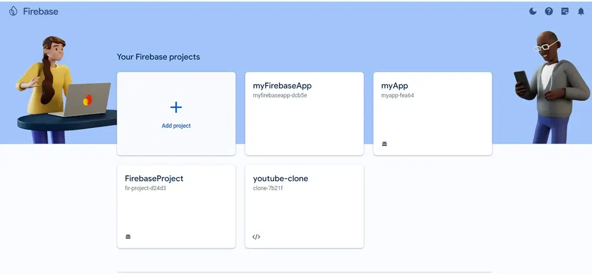The height and width of the screenshot is (274, 592).
Task: Select the project ID myapp-fea64
Action: coord(397,95)
